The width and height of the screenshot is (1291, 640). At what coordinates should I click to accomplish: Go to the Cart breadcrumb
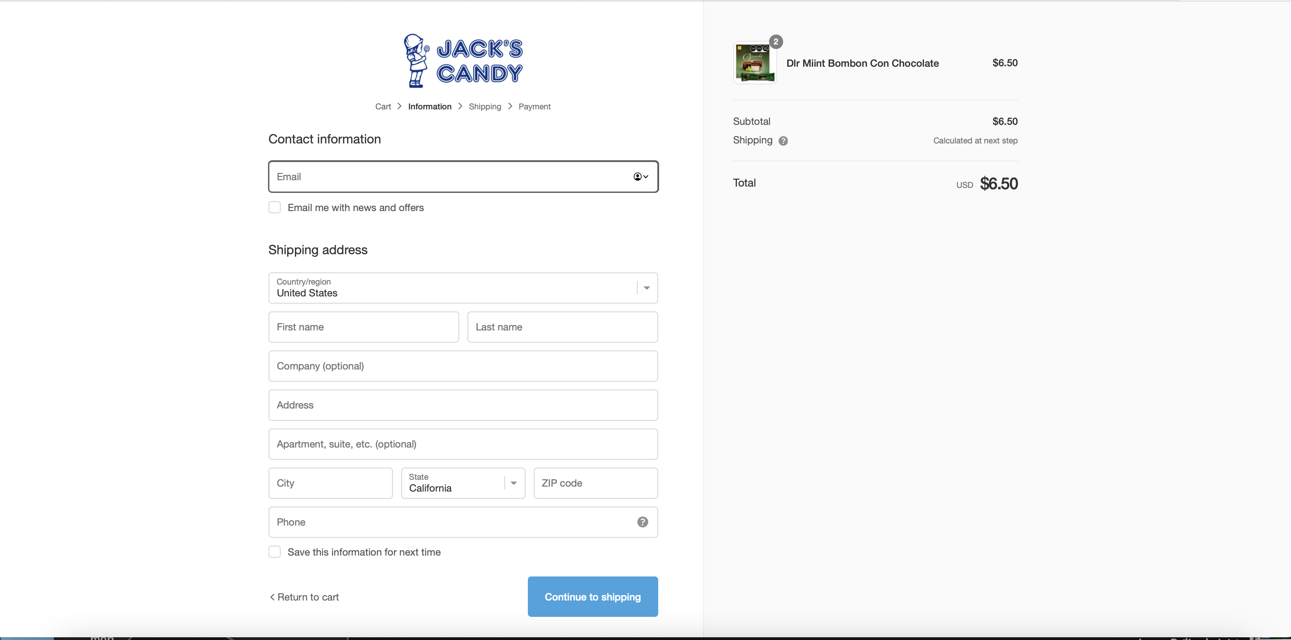[x=383, y=107]
